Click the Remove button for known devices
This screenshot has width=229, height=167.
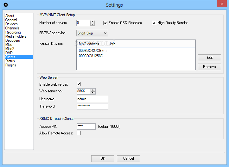pyautogui.click(x=209, y=67)
